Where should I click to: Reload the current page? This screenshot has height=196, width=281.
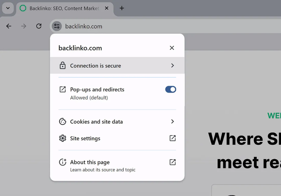(x=39, y=26)
